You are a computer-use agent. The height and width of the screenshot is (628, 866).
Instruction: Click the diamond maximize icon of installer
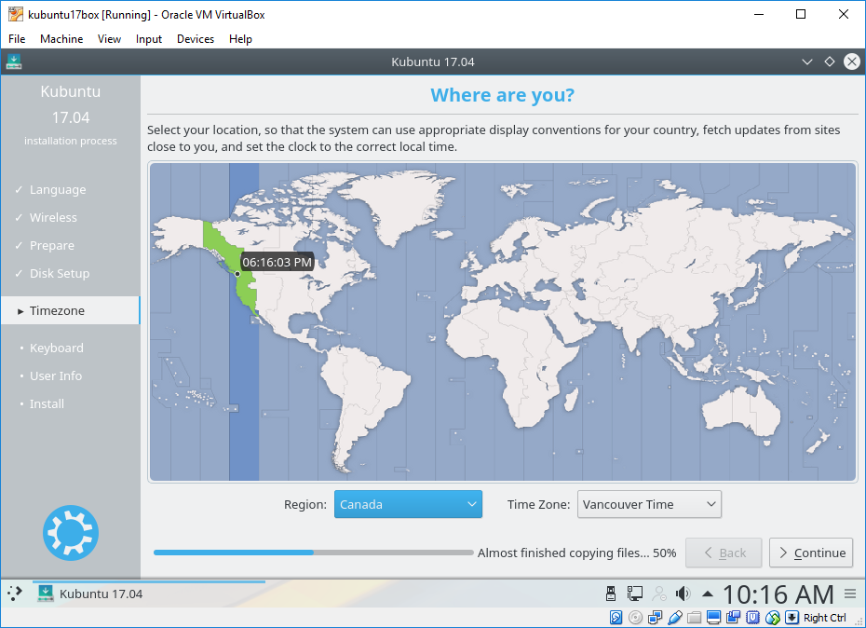829,61
